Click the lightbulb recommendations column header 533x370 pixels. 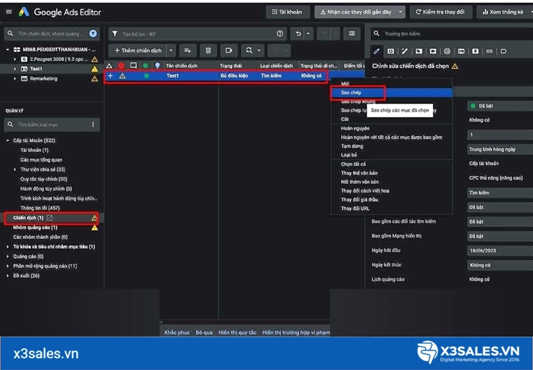click(157, 66)
